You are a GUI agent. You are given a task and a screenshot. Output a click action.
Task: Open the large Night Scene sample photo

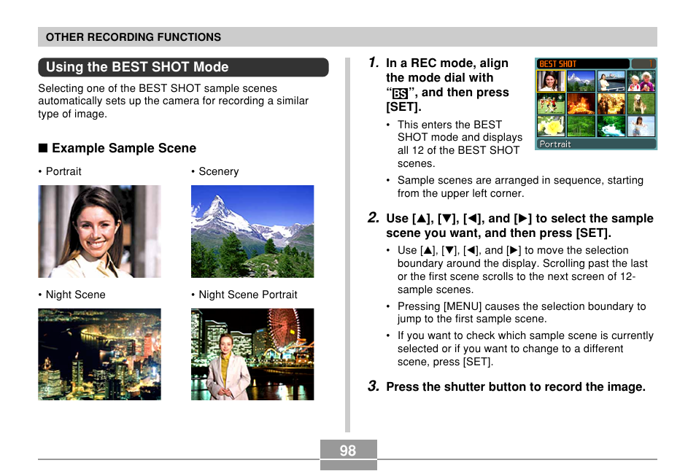[99, 354]
